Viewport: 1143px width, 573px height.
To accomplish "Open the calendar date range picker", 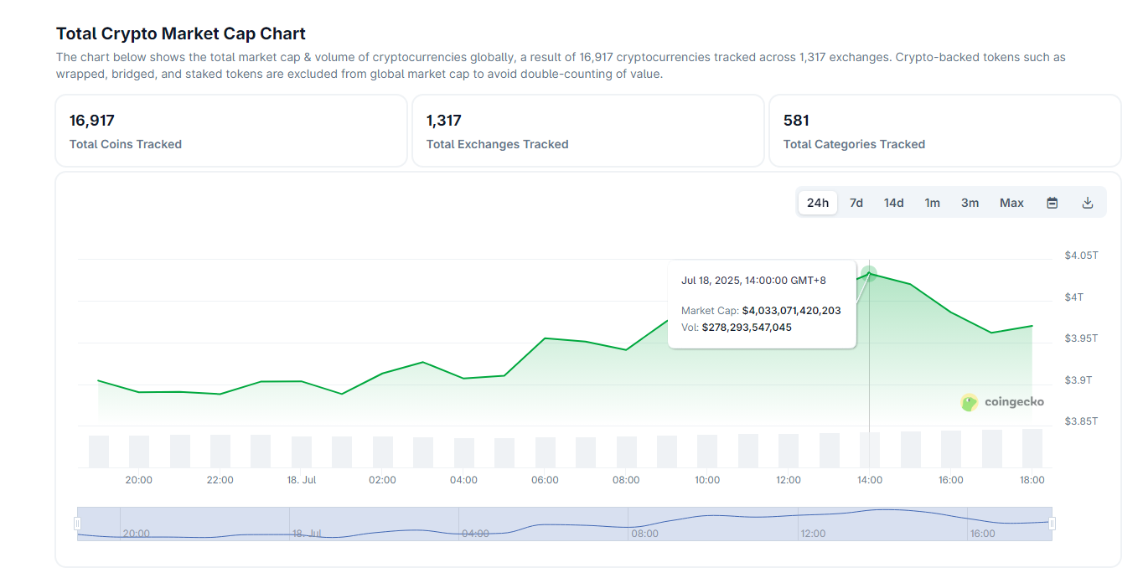I will tap(1052, 203).
